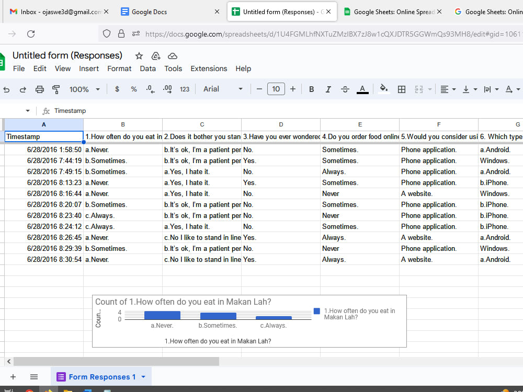The height and width of the screenshot is (392, 523).
Task: Click the browser forward arrow
Action: pyautogui.click(x=12, y=33)
